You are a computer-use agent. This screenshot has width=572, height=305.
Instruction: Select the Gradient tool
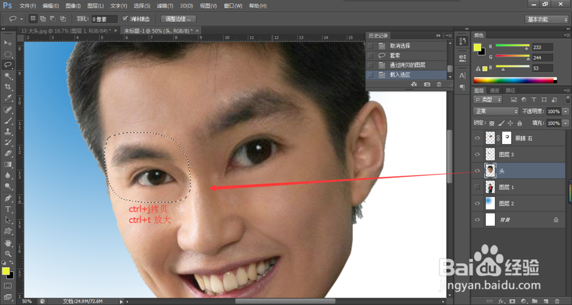(x=7, y=164)
